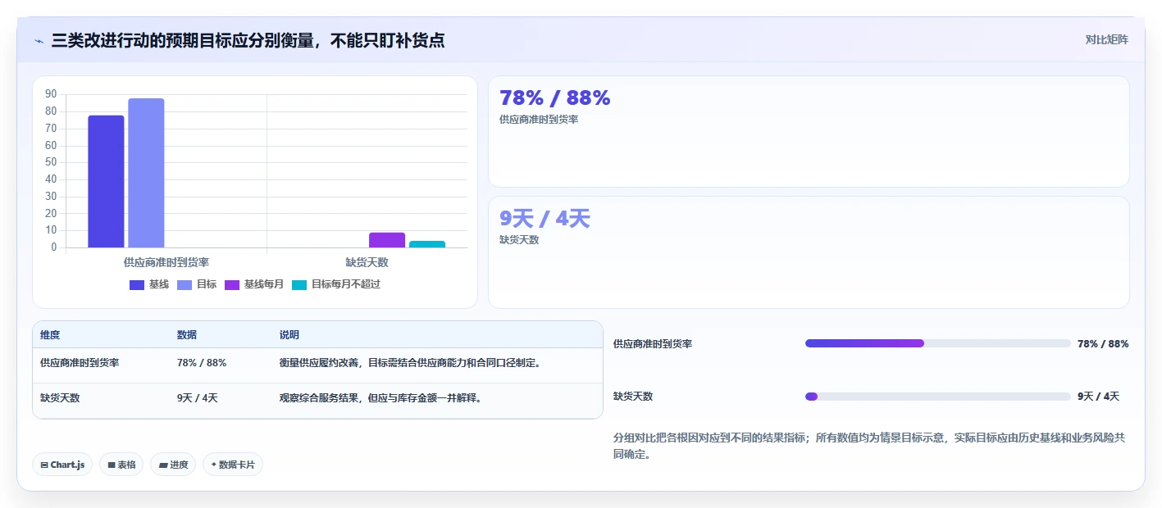This screenshot has width=1162, height=508.
Task: Click the 缺货天数 purple baseline bar
Action: (x=387, y=240)
